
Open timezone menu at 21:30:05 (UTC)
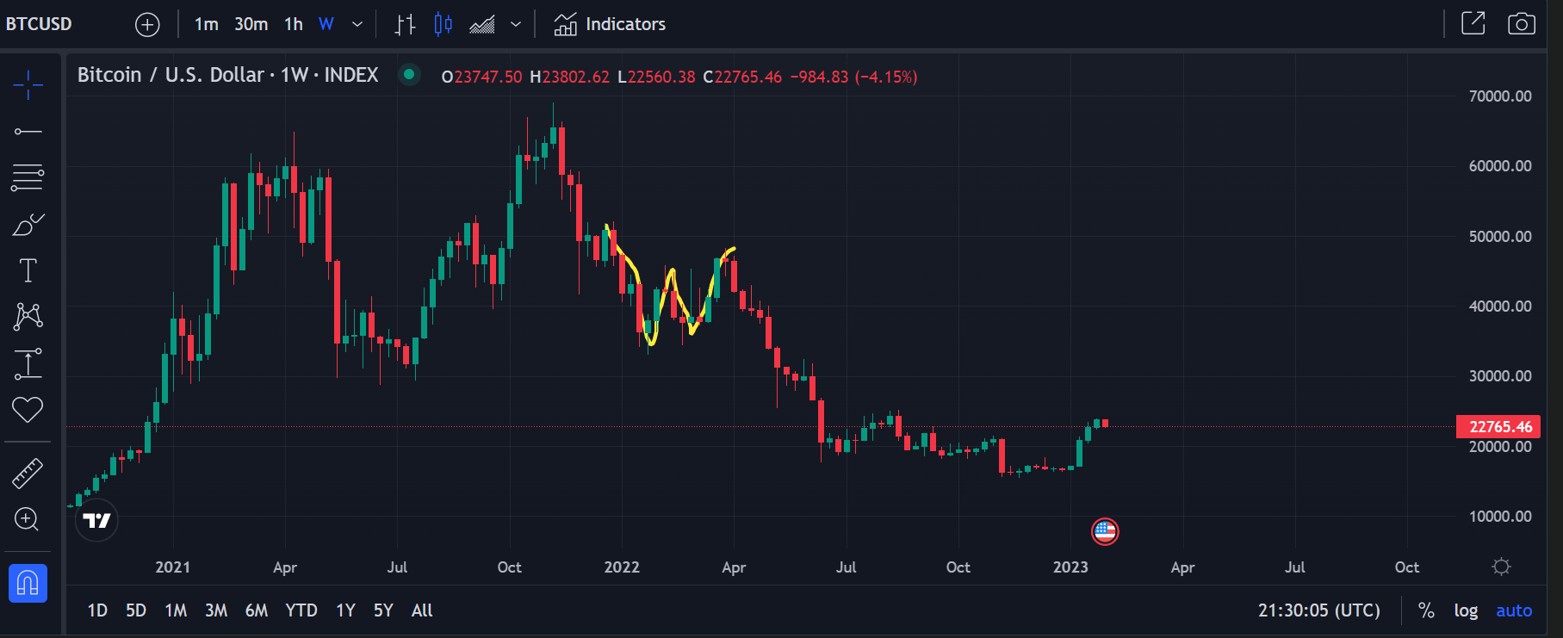[x=1318, y=610]
